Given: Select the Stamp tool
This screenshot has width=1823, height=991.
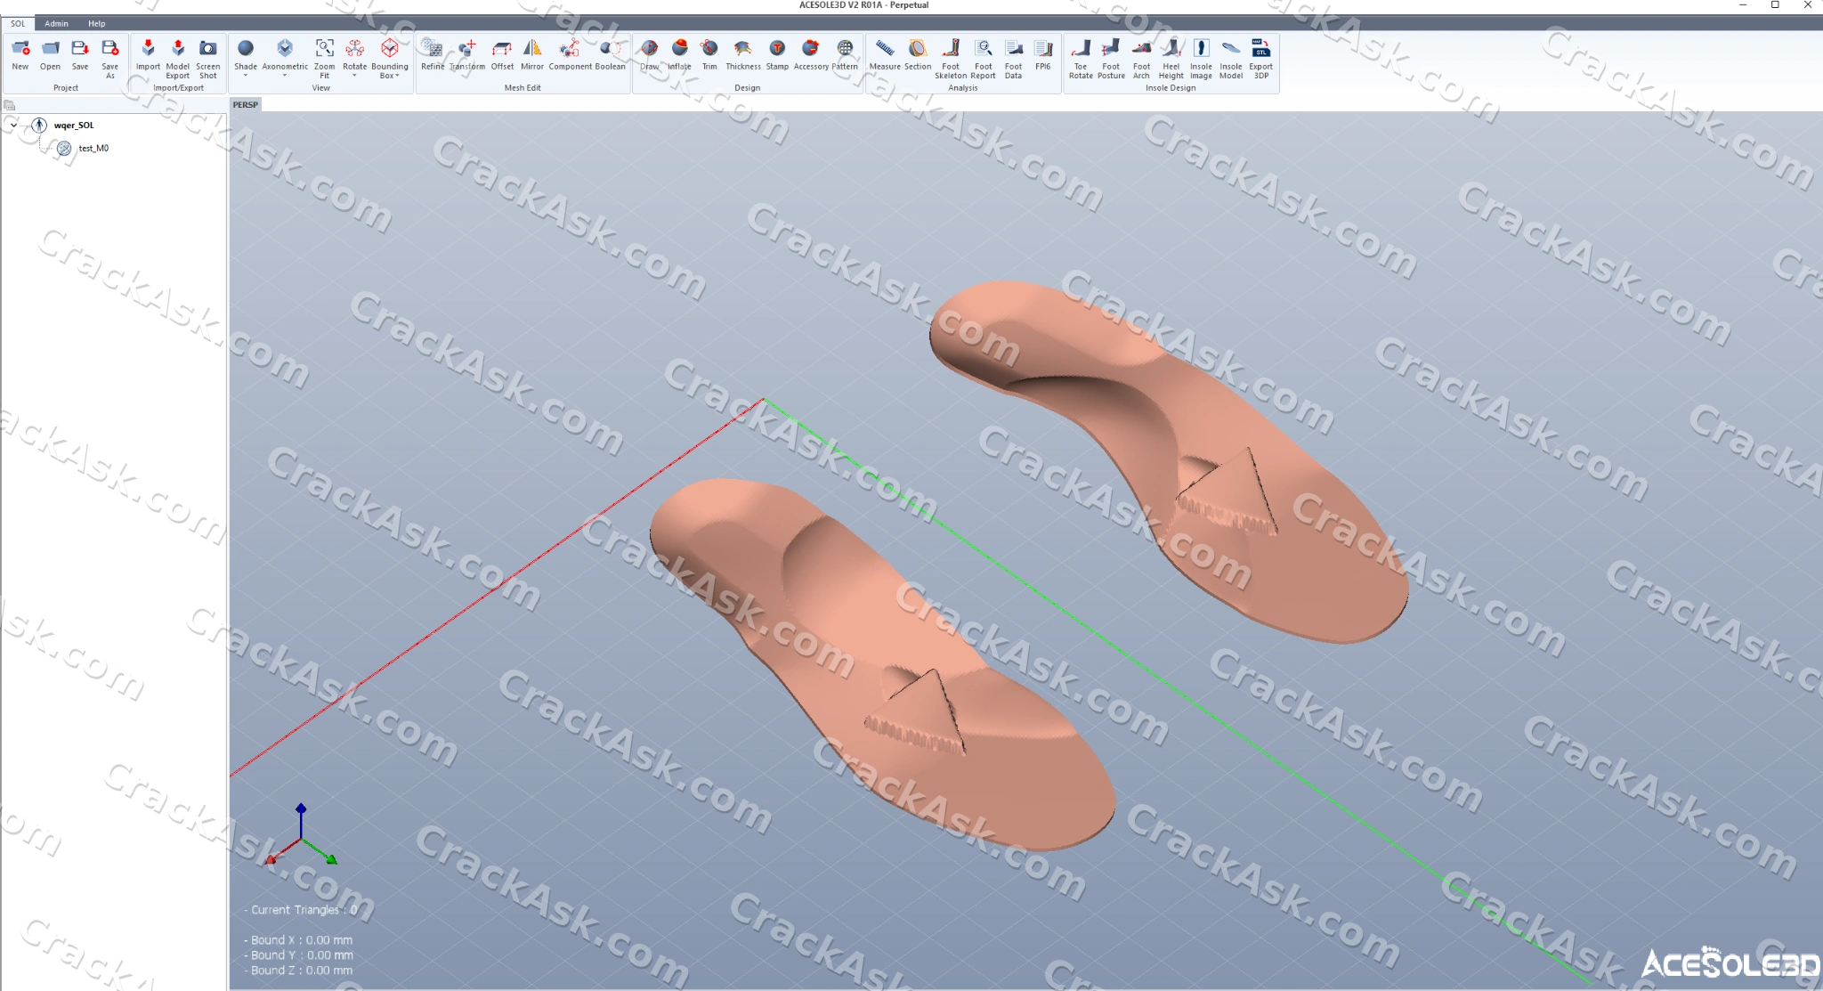Looking at the screenshot, I should tap(777, 54).
